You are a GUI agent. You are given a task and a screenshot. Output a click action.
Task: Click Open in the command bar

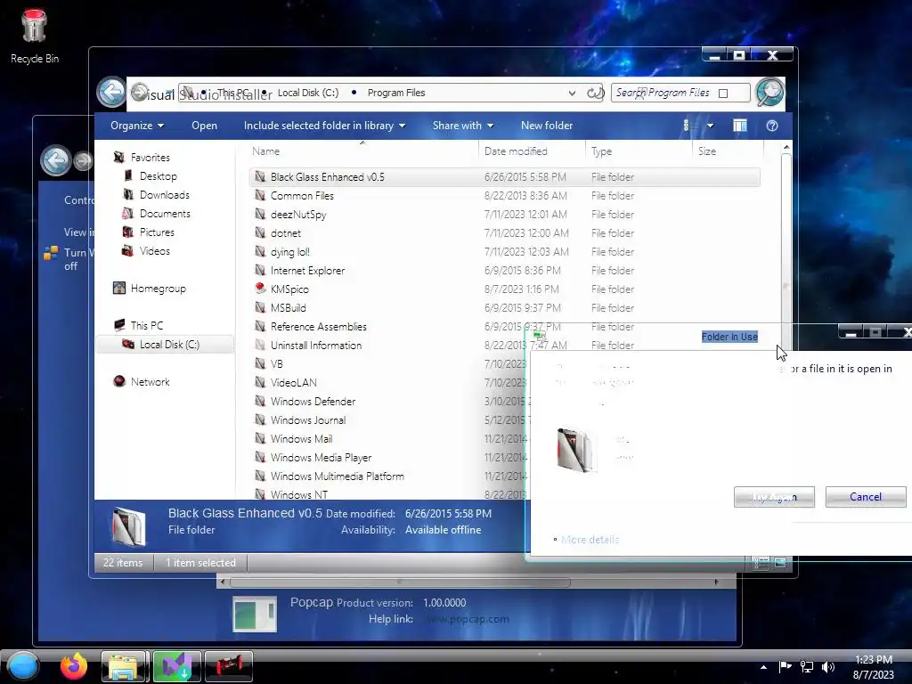[x=204, y=126]
